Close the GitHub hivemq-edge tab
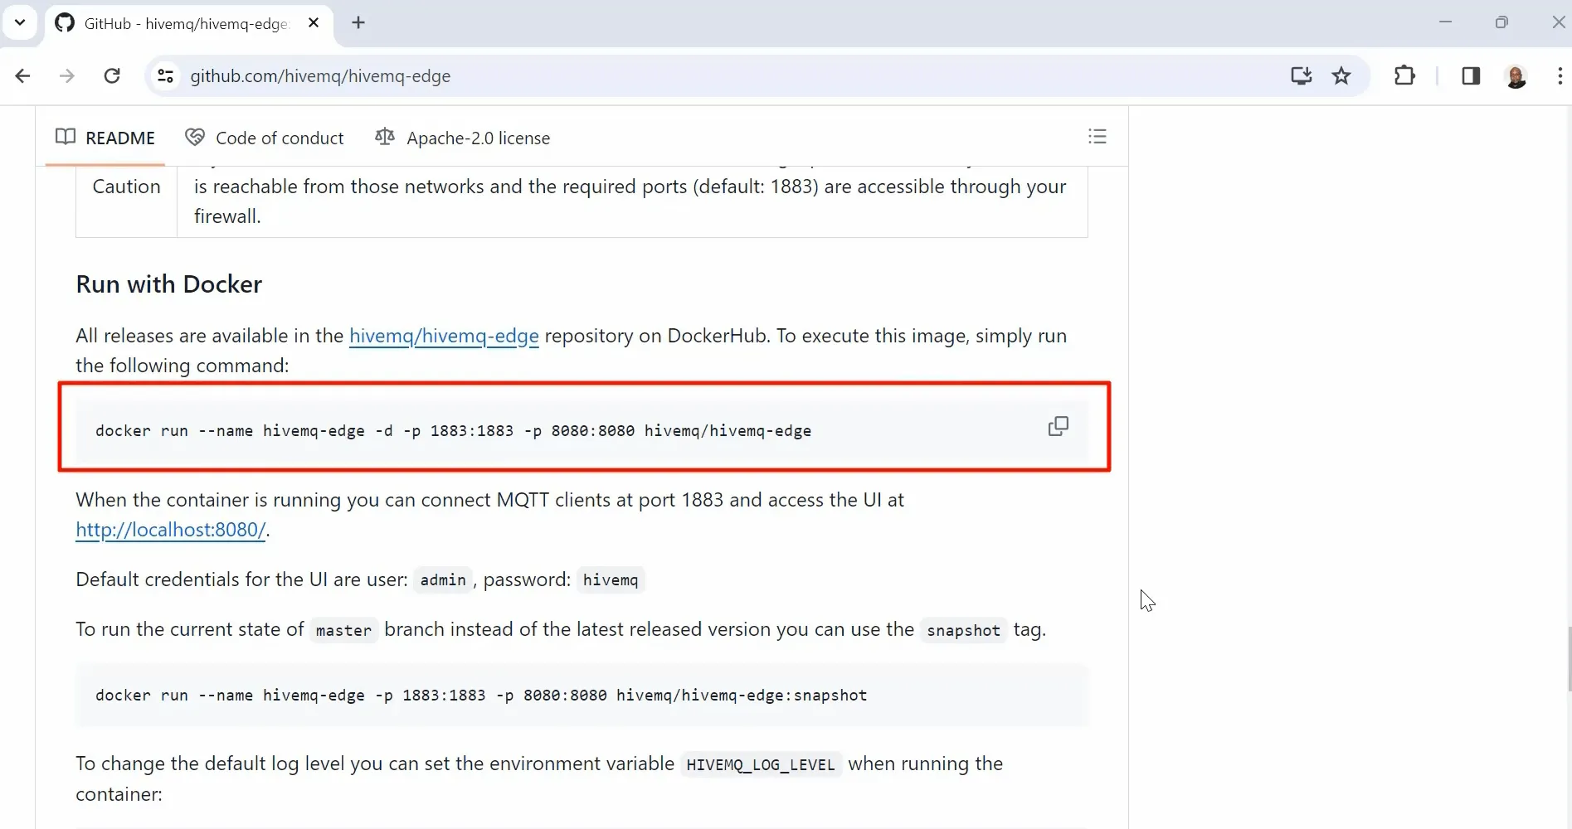 pyautogui.click(x=314, y=23)
